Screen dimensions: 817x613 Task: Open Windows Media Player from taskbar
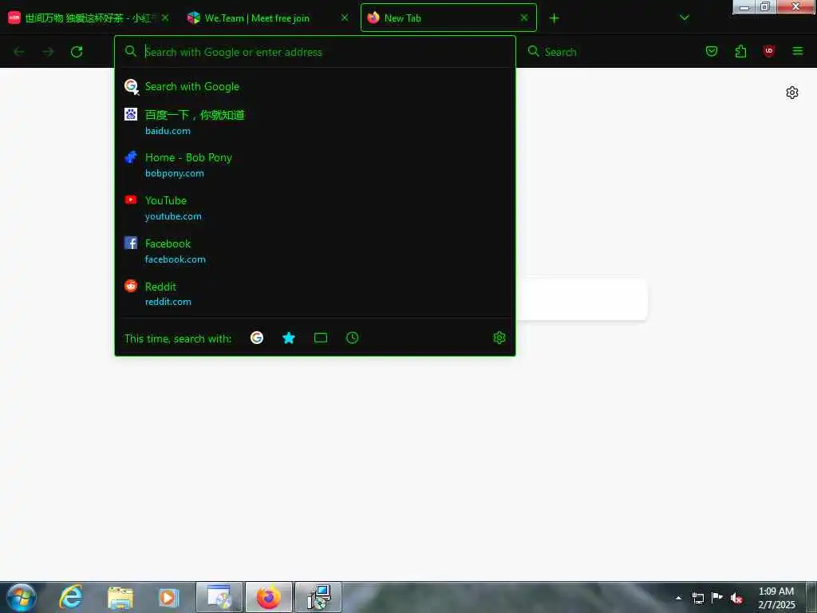168,597
